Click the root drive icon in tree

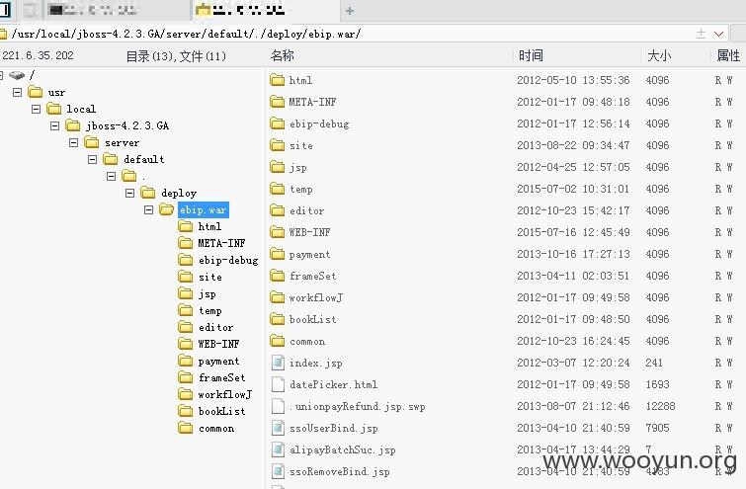(x=17, y=75)
